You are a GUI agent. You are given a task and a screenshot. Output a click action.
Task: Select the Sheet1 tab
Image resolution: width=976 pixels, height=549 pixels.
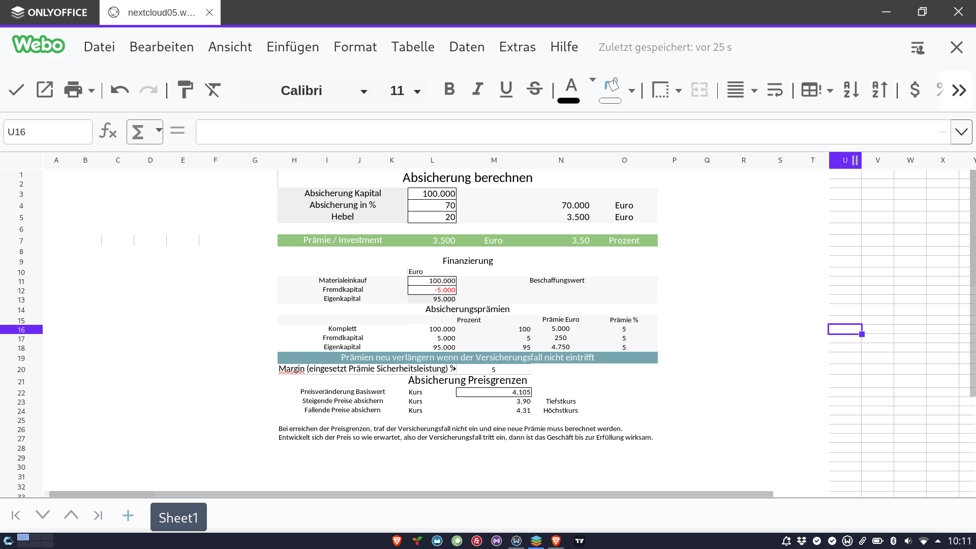[x=178, y=517]
